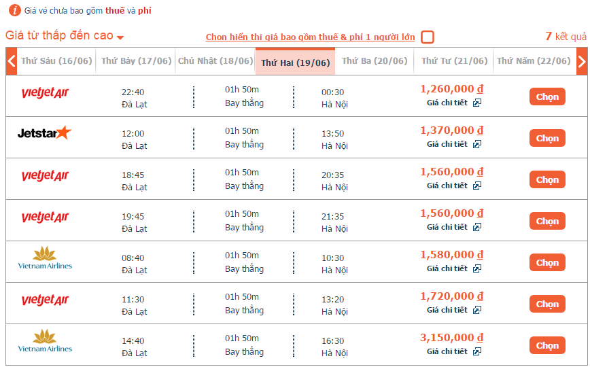This screenshot has width=590, height=367.
Task: Go to next dates with right arrow
Action: coord(581,61)
